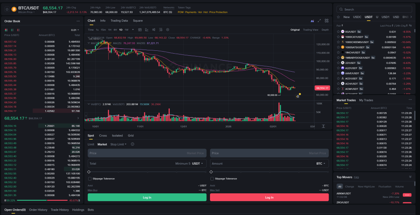Viewport: 420px width, 215px height.
Task: Click info icon beside Stop Limit
Action: point(132,144)
